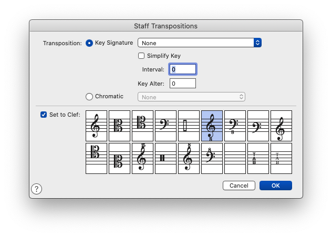Uncheck the Set to Clef checkbox
This screenshot has width=332, height=237.
click(x=44, y=115)
